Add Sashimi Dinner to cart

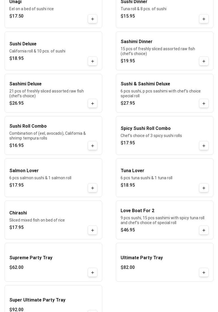(x=204, y=61)
